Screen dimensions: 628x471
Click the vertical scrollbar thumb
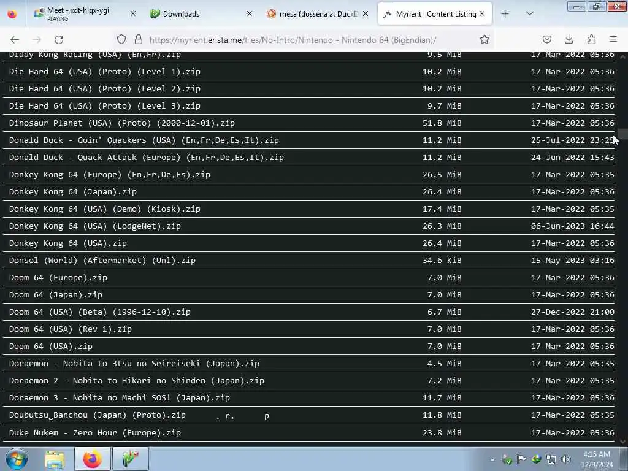coord(623,134)
